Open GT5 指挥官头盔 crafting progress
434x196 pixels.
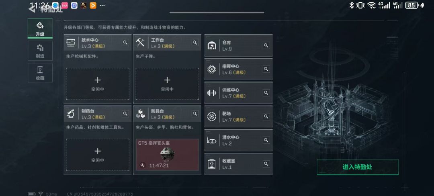pyautogui.click(x=167, y=155)
